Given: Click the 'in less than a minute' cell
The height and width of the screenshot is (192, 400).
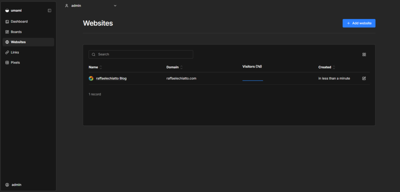Looking at the screenshot, I should (334, 78).
